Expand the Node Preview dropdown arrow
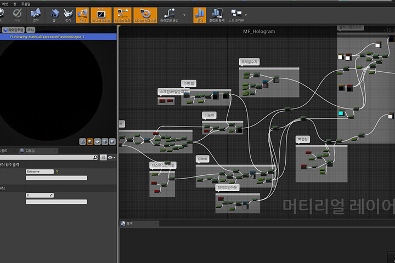The width and height of the screenshot is (395, 263). point(246,15)
